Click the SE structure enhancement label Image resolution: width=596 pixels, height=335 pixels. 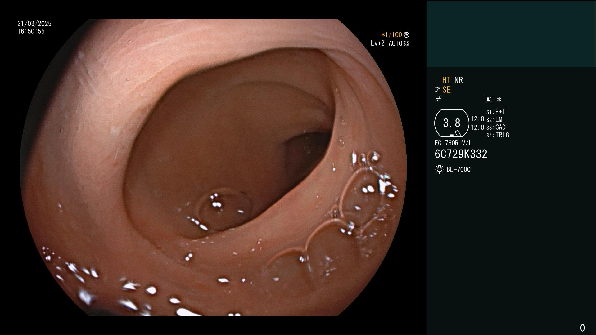tap(446, 90)
